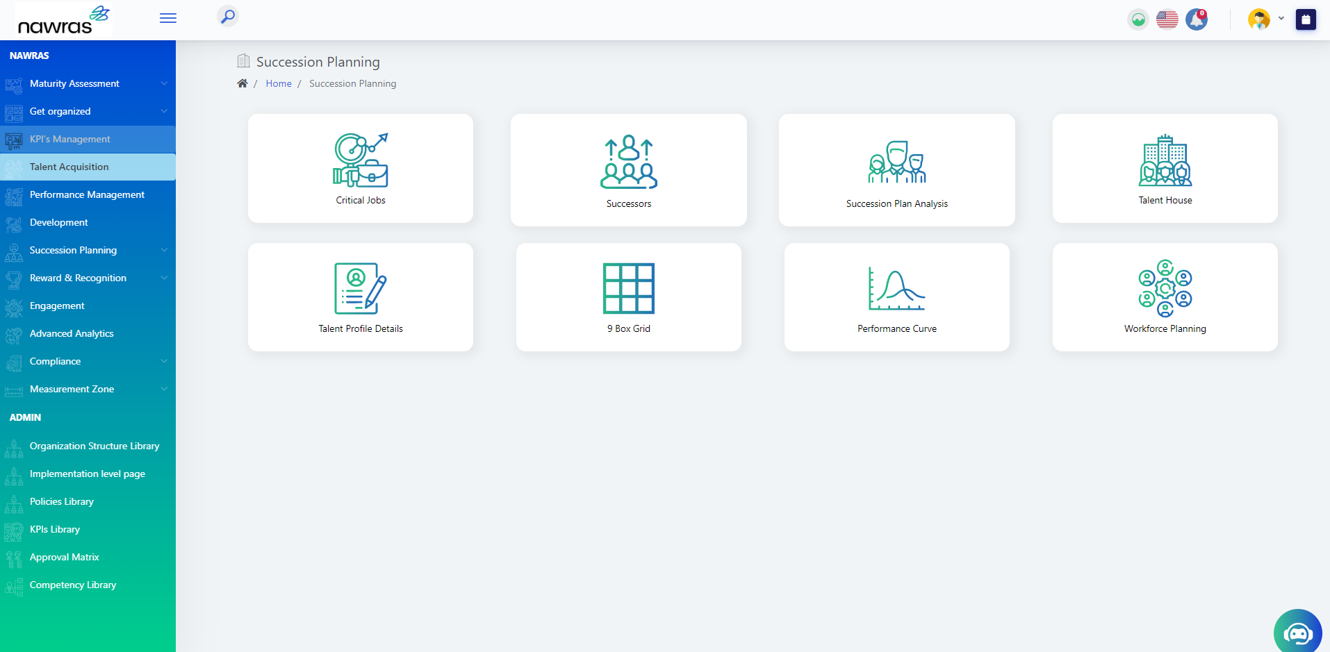Select the 9 Box Grid icon
Screen dimensions: 1330x652
click(628, 288)
